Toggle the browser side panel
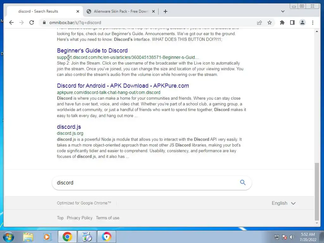Screen dimensions: 324x243 [292, 22]
